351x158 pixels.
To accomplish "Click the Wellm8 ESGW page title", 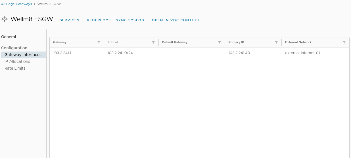I will pyautogui.click(x=32, y=19).
